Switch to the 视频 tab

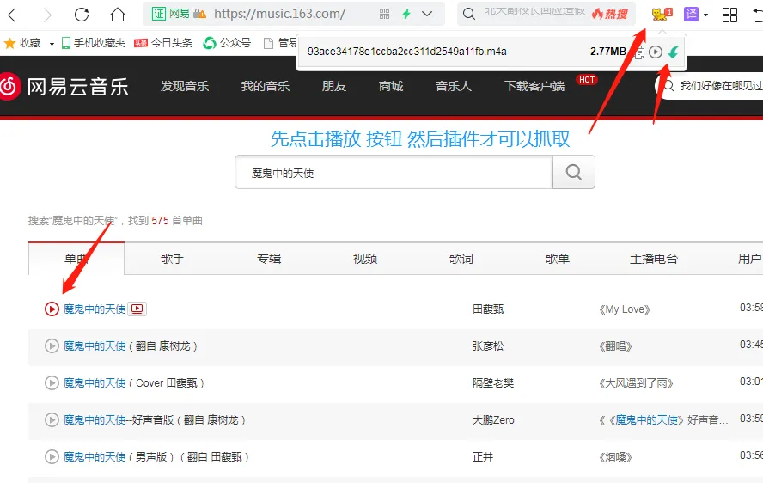pos(365,259)
